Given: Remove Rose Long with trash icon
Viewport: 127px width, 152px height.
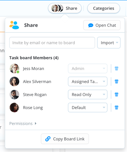Looking at the screenshot, I should click(x=117, y=108).
